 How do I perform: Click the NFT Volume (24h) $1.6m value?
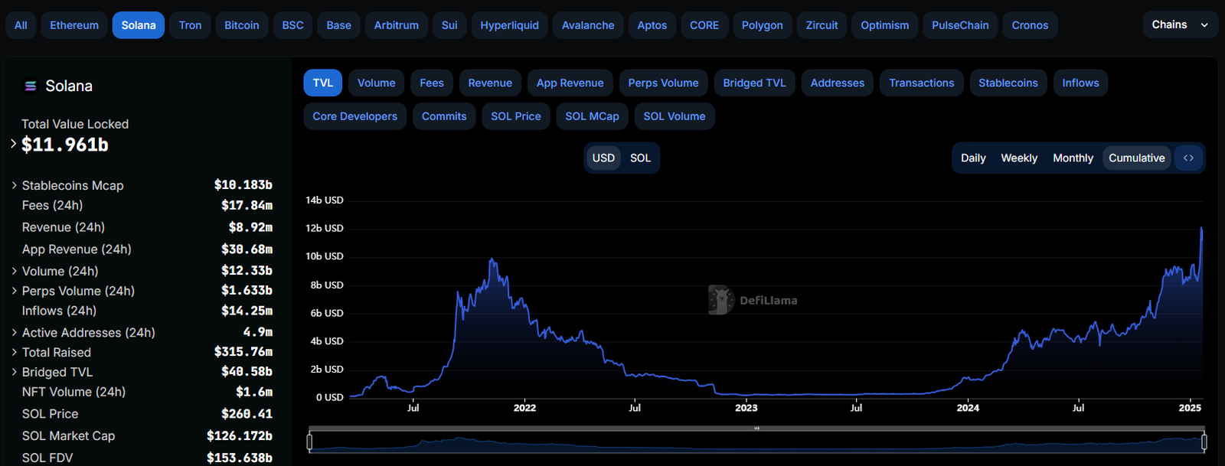pyautogui.click(x=254, y=392)
